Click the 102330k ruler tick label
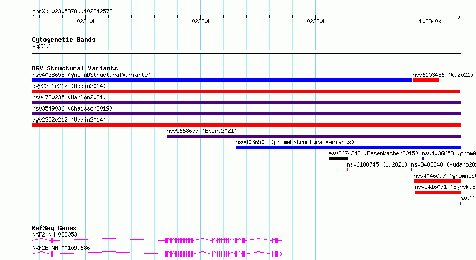 [x=314, y=21]
